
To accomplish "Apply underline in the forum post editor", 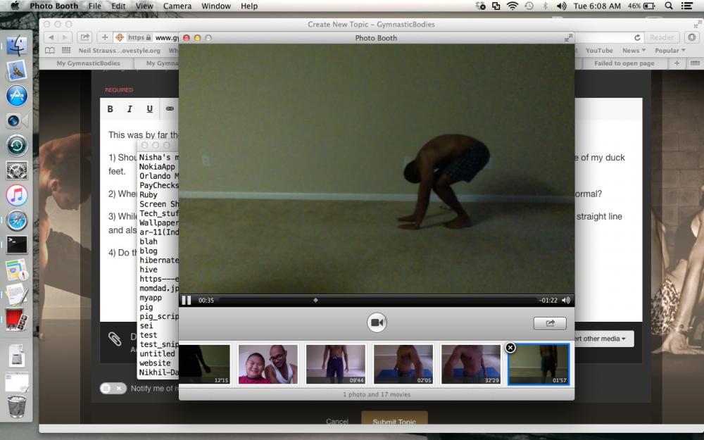I will coord(149,108).
